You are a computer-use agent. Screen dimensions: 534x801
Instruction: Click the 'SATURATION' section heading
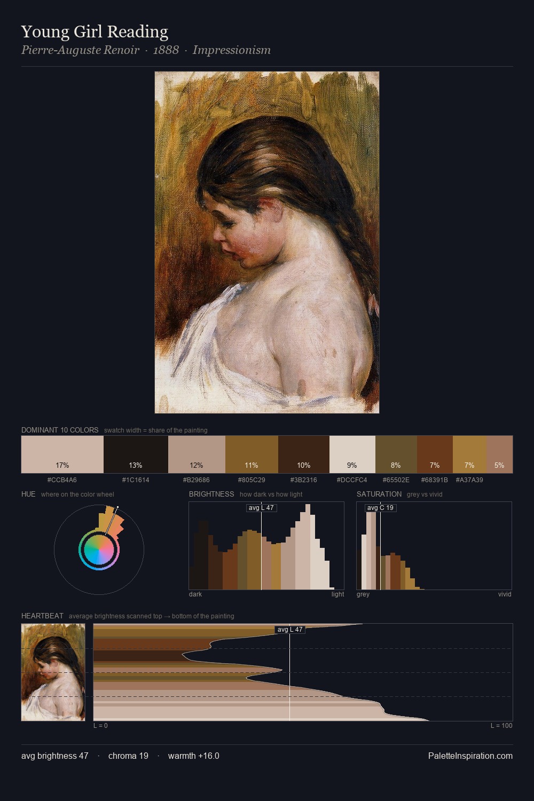(379, 494)
